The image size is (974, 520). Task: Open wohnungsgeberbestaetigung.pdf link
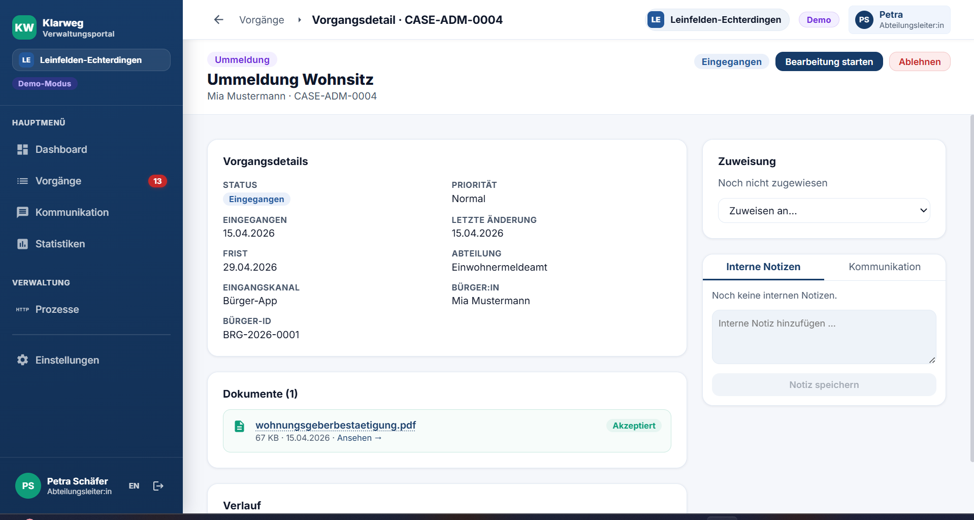(x=336, y=425)
